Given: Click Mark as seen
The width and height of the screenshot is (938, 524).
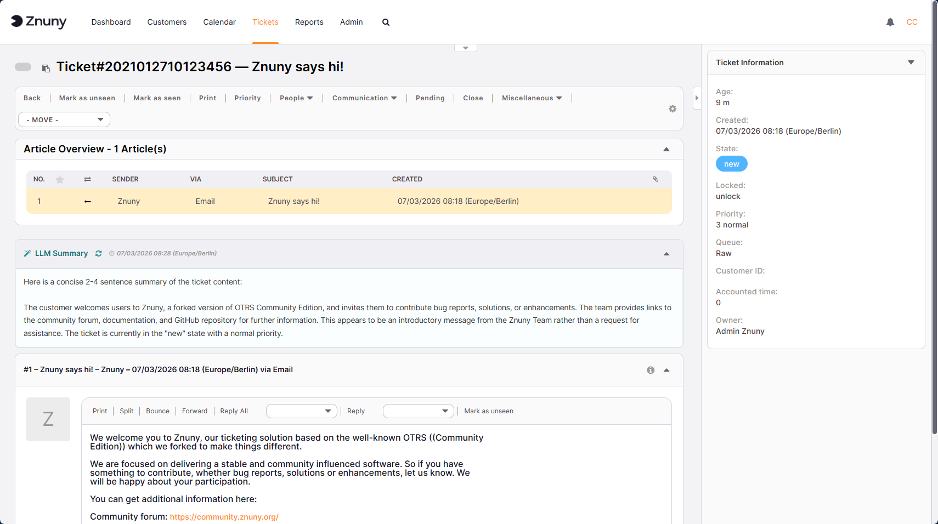Looking at the screenshot, I should pos(157,98).
